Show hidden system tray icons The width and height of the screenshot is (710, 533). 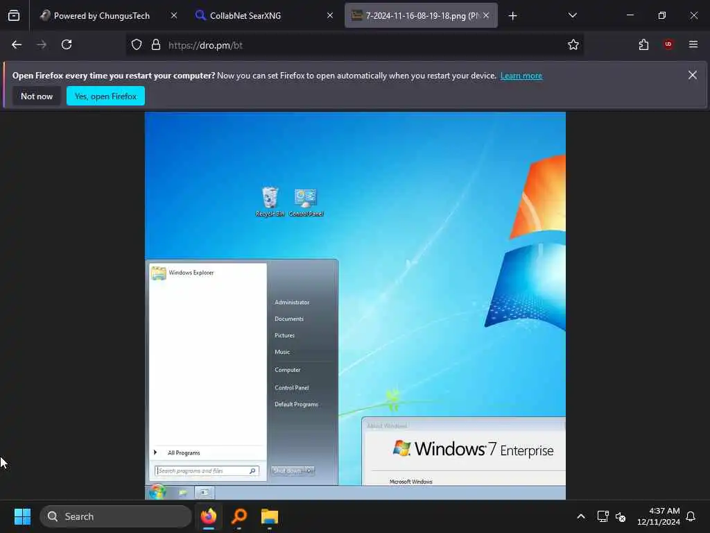[581, 516]
